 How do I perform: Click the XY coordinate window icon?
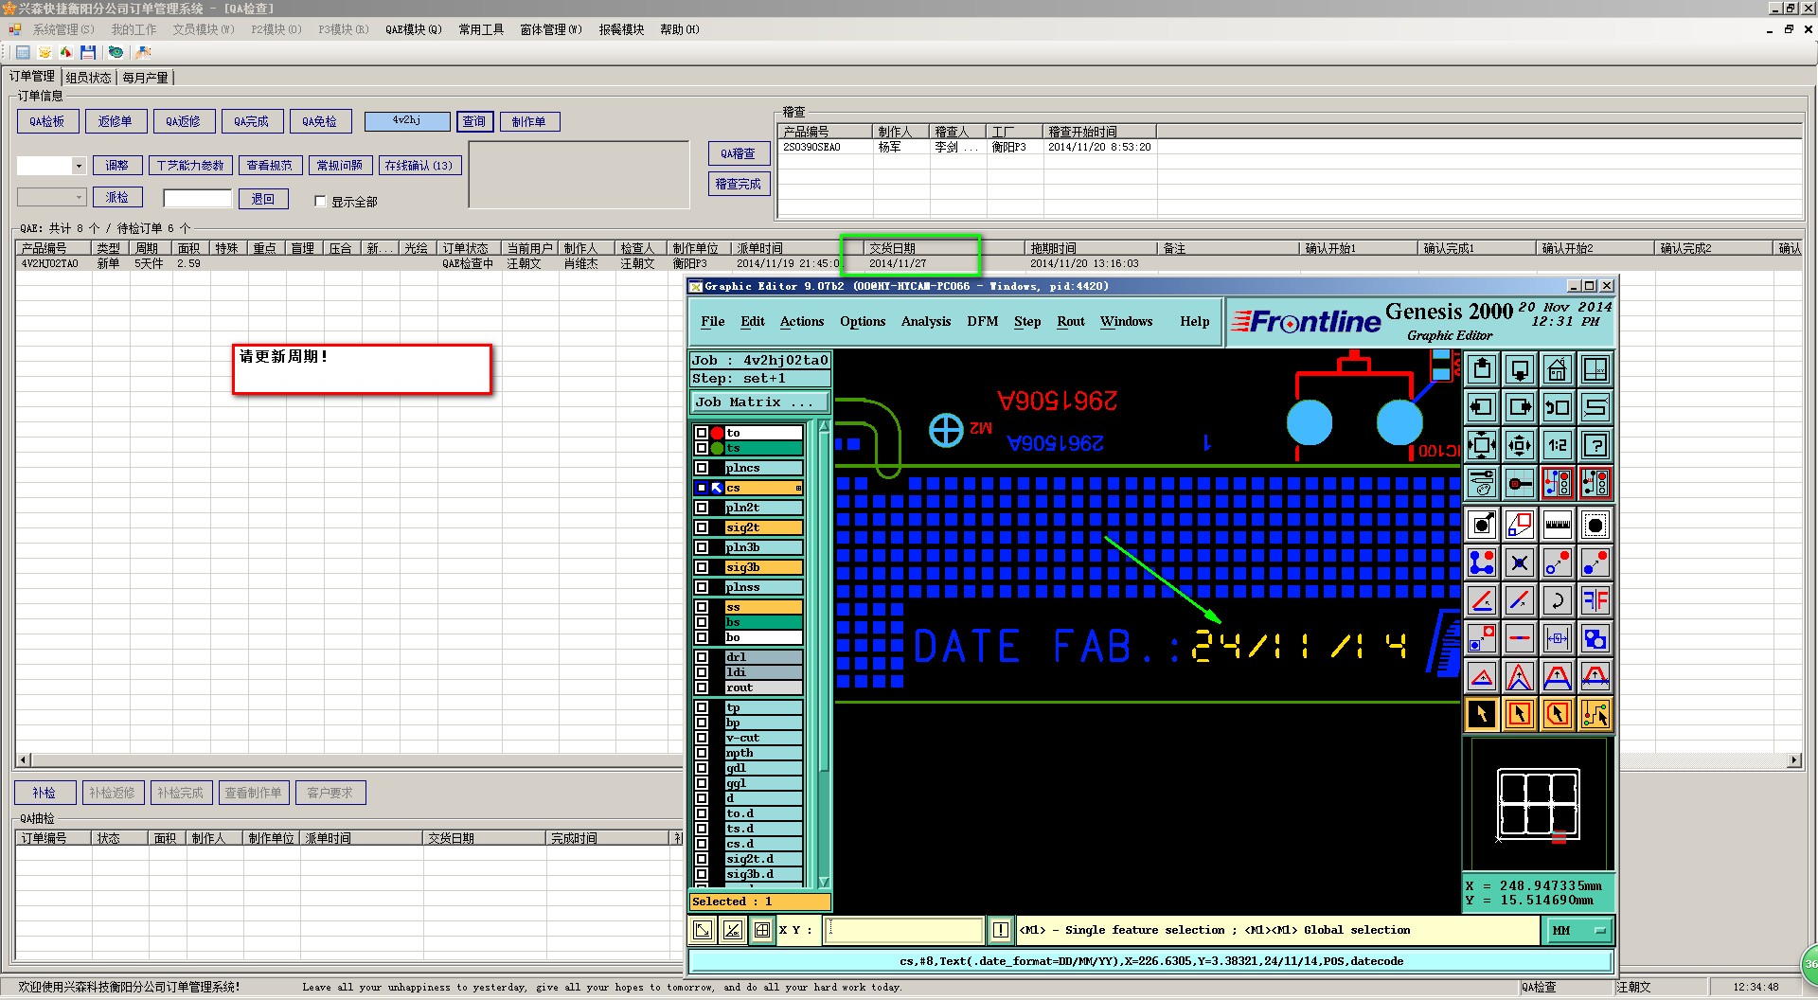coord(1595,369)
